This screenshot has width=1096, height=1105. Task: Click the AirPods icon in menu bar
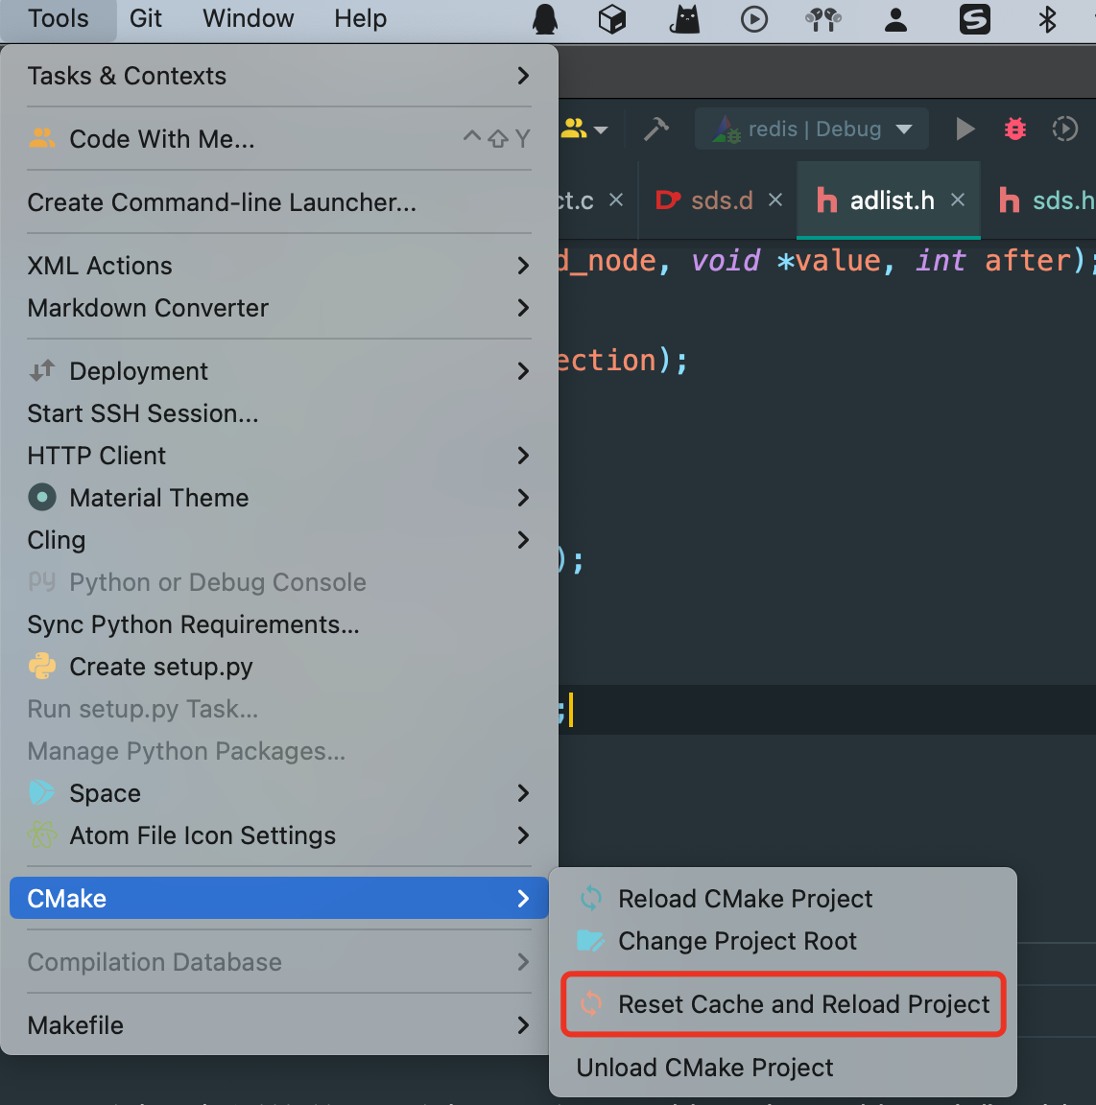click(822, 19)
